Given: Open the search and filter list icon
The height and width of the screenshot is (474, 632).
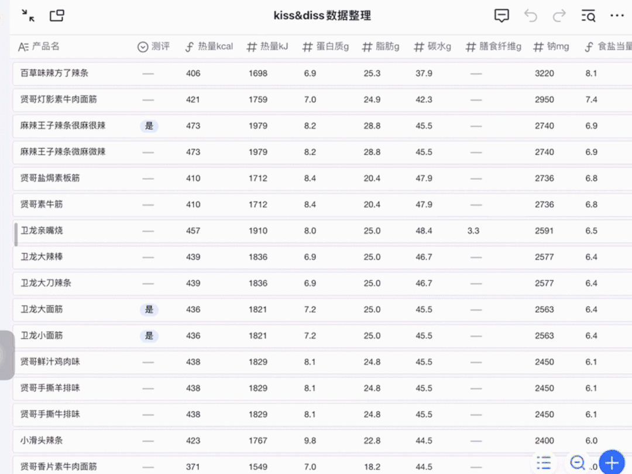Looking at the screenshot, I should click(x=588, y=16).
